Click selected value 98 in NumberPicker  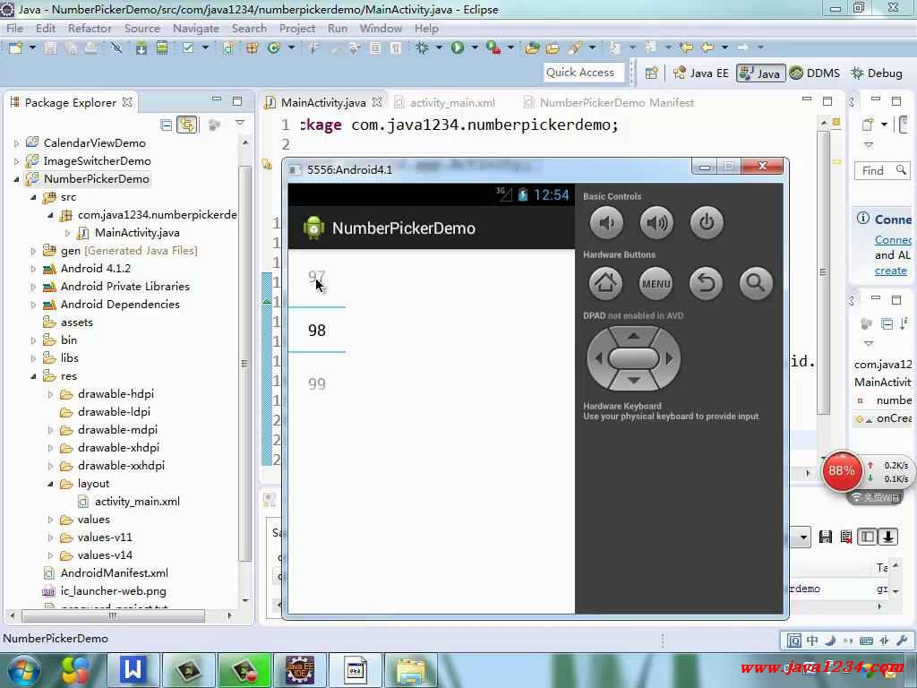(316, 330)
